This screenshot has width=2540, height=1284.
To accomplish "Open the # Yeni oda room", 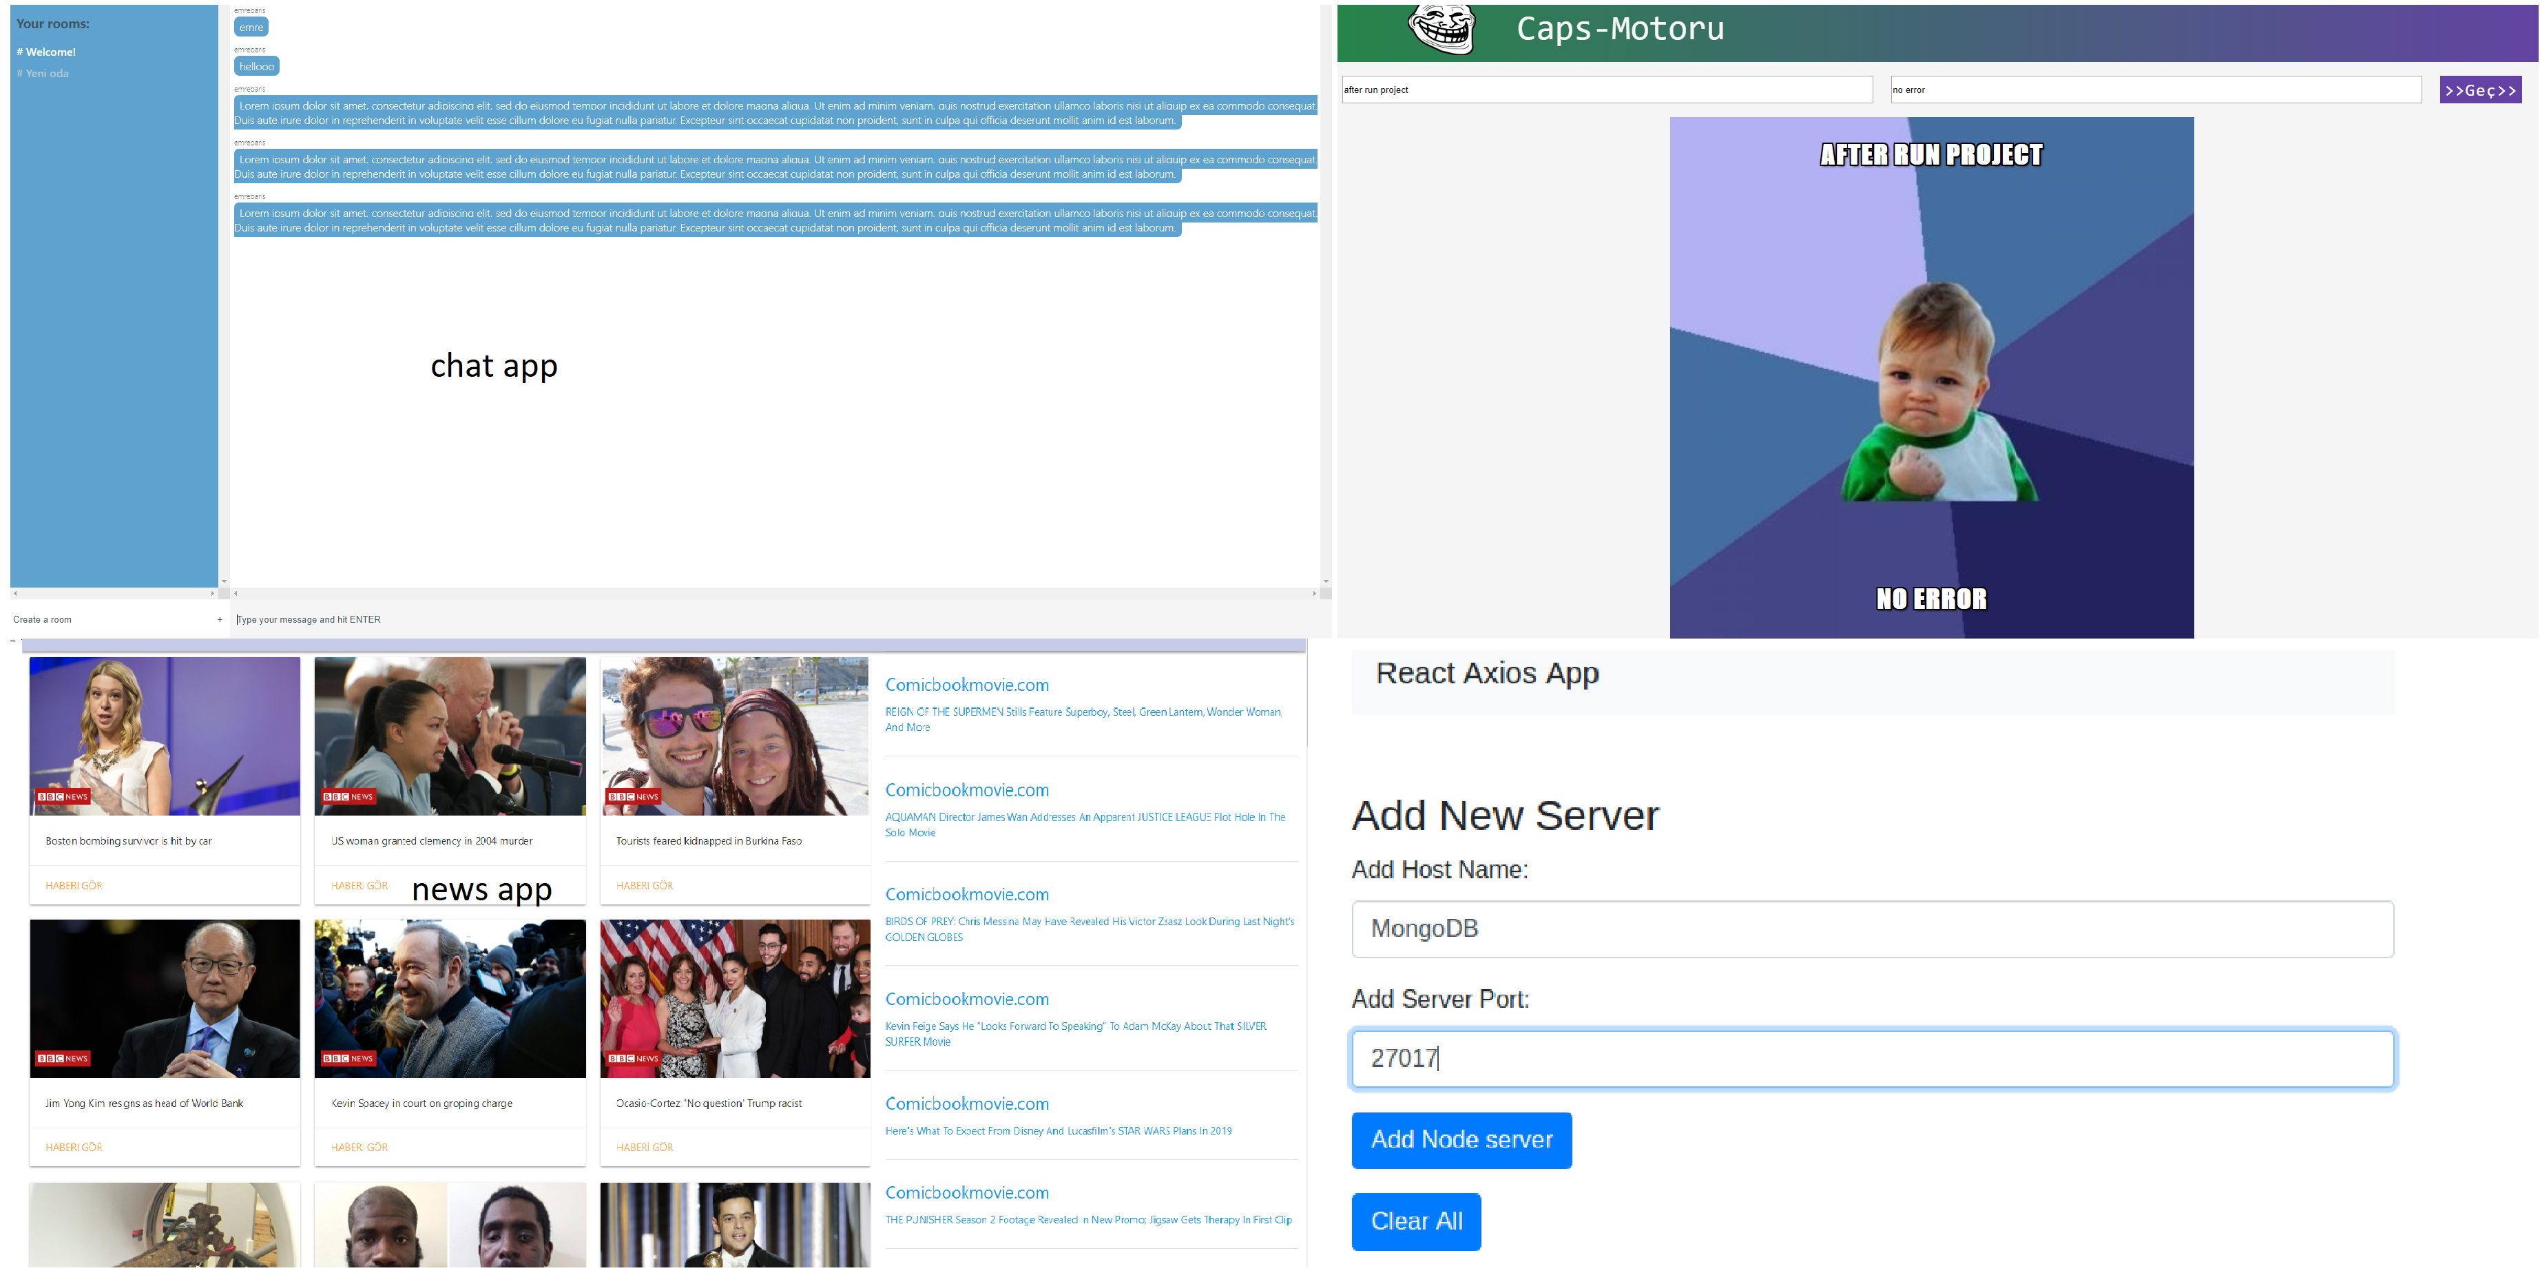I will click(x=43, y=72).
